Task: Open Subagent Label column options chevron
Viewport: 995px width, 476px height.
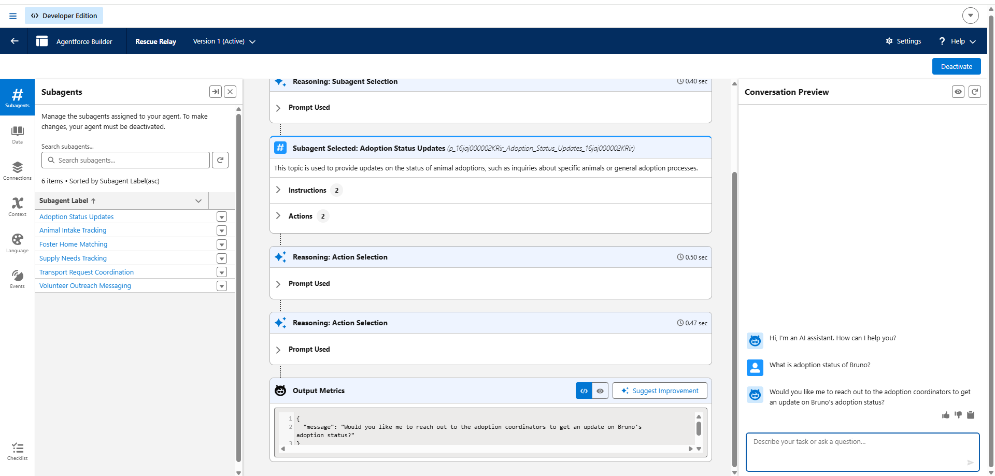Action: click(x=198, y=200)
